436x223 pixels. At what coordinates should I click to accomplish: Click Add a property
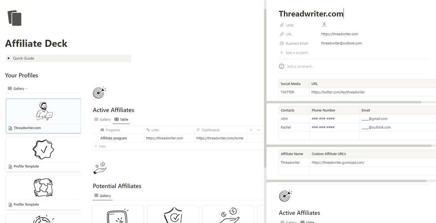coord(294,52)
